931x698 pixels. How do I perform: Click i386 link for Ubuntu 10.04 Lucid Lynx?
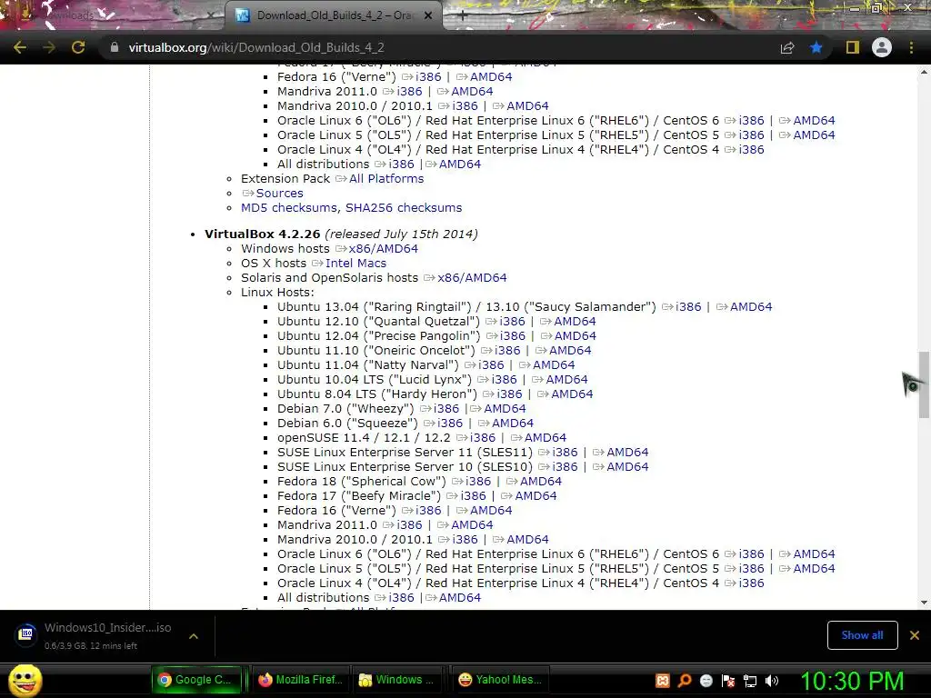click(504, 379)
